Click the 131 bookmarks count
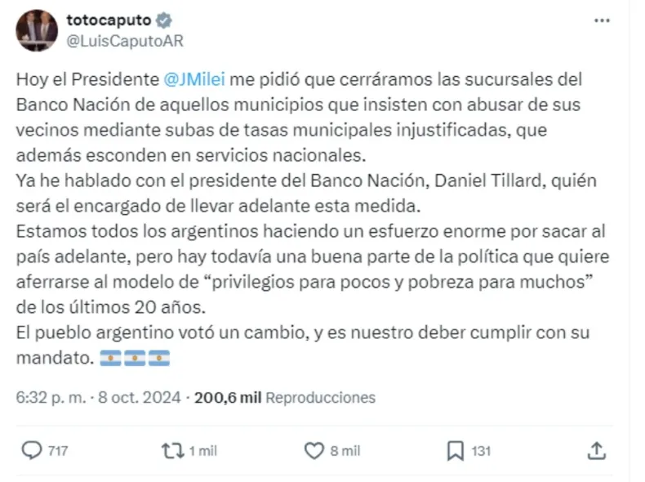The width and height of the screenshot is (645, 482). pyautogui.click(x=483, y=451)
